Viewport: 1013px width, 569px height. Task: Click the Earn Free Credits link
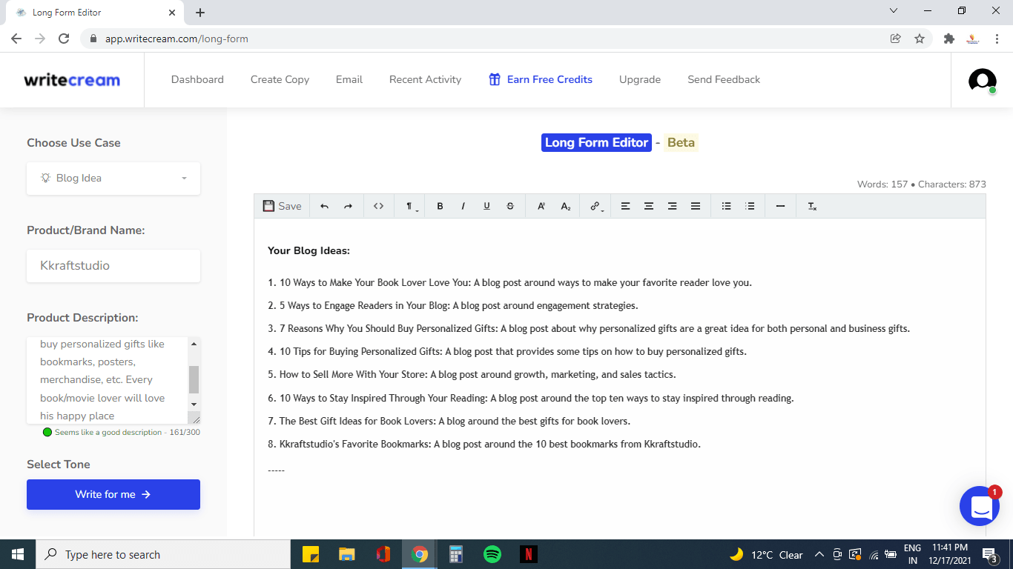541,79
